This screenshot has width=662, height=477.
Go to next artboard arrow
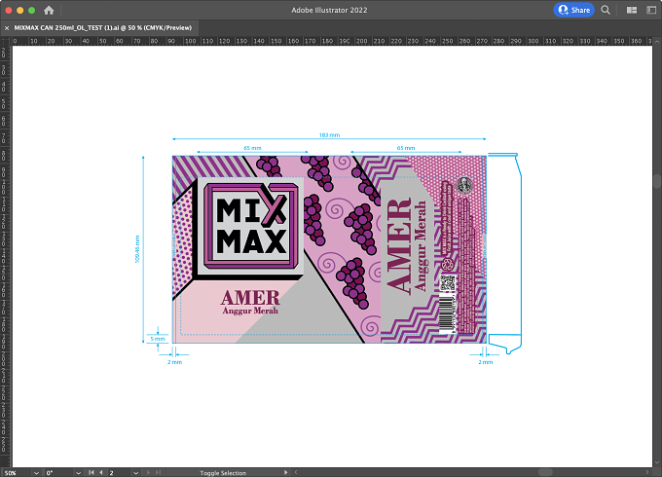coord(148,473)
